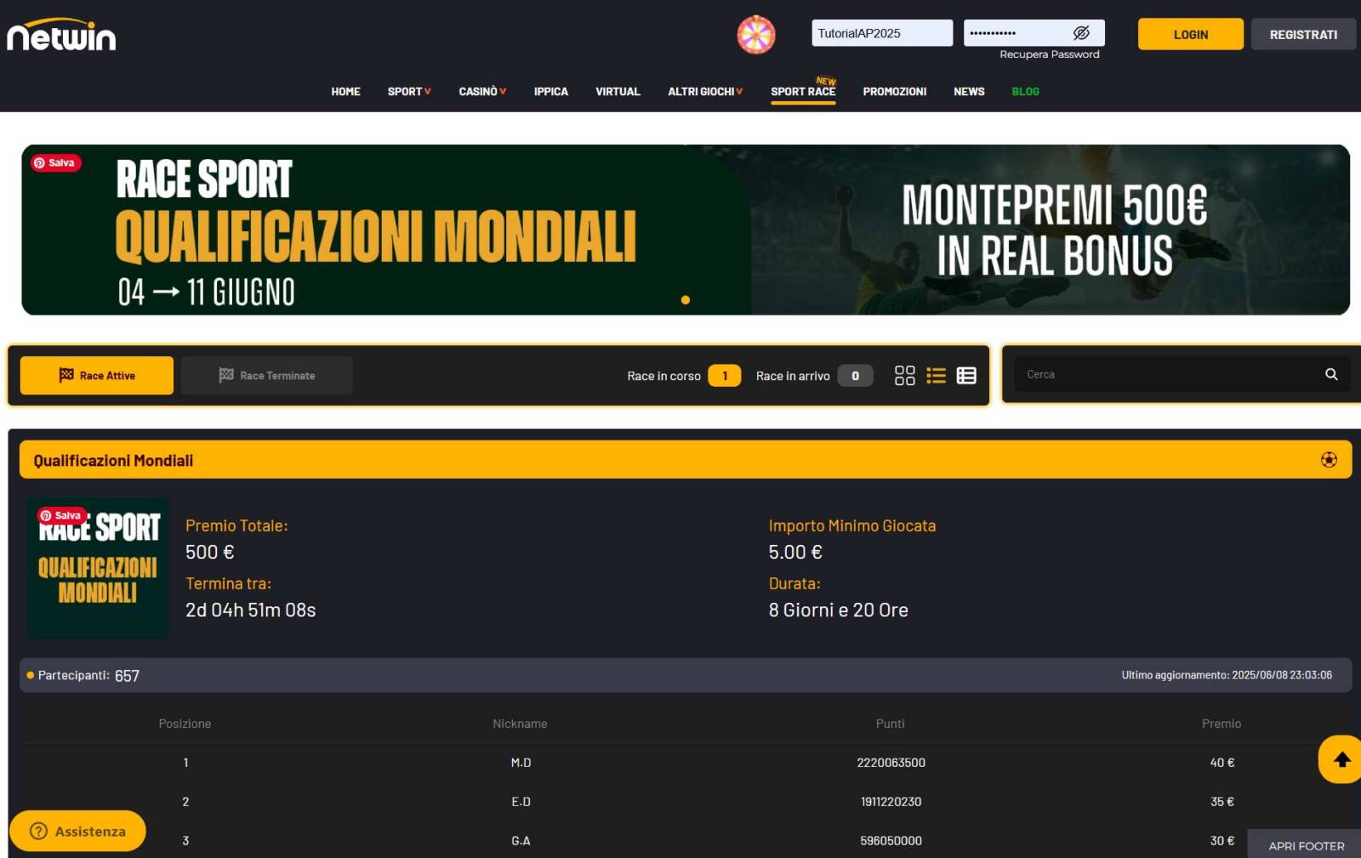Click Pinterest Salva on race thumbnail
The width and height of the screenshot is (1361, 858).
coord(61,515)
